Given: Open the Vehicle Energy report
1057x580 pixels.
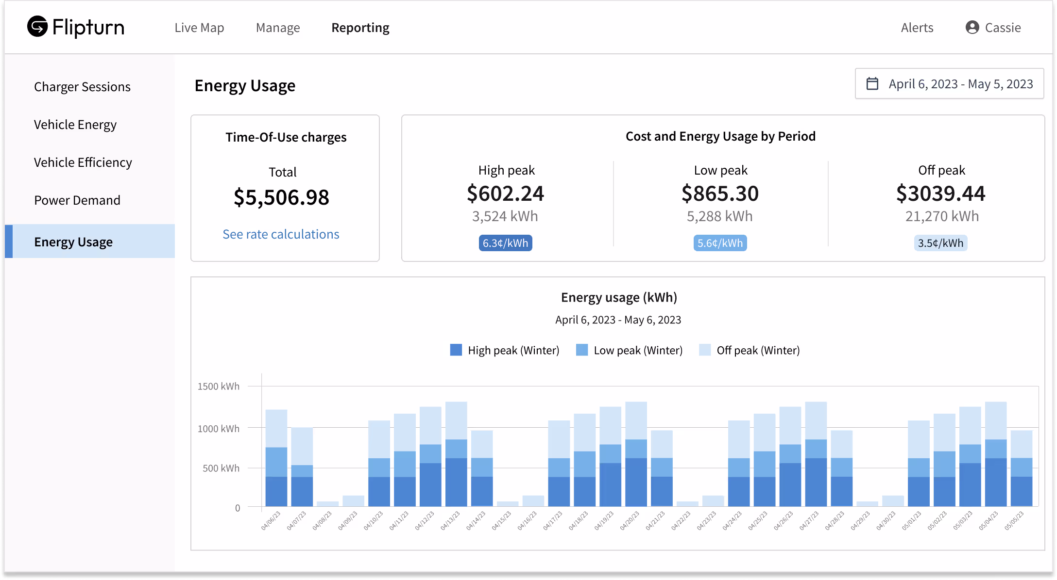Looking at the screenshot, I should click(75, 125).
